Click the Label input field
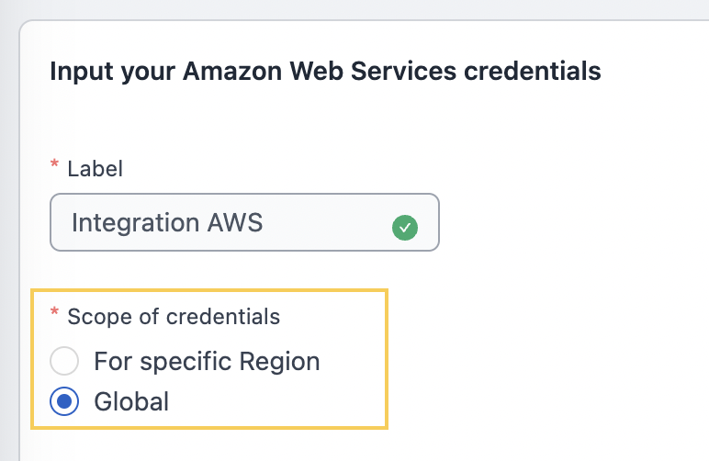 tap(244, 222)
